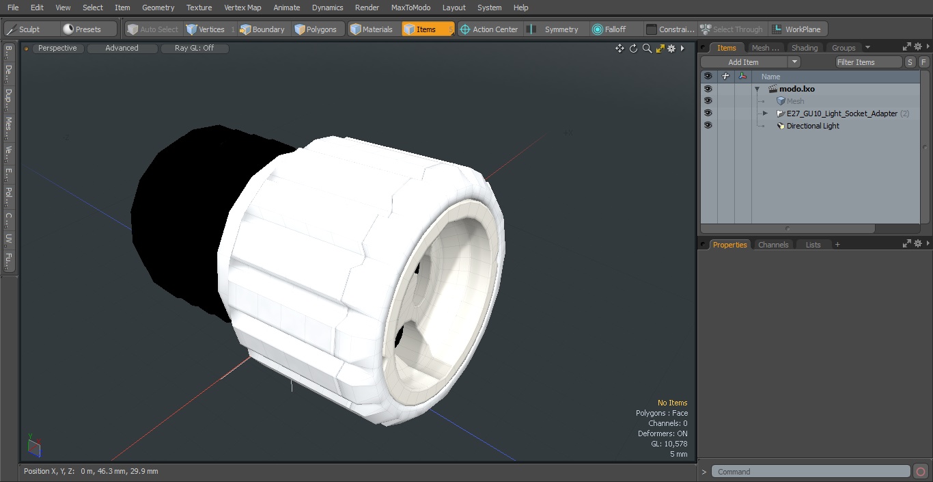Click the red circle record button by Command
The height and width of the screenshot is (482, 933).
921,472
